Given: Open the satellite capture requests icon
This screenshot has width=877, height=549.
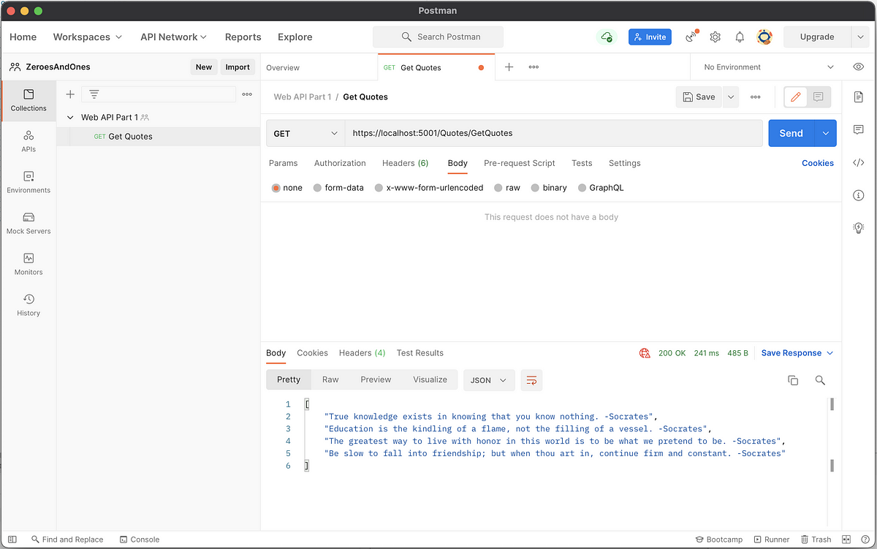Looking at the screenshot, I should click(691, 37).
